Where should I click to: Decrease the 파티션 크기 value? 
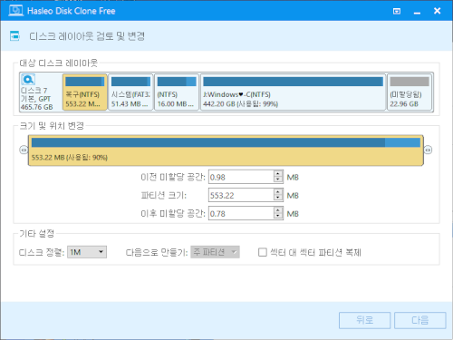pos(278,199)
